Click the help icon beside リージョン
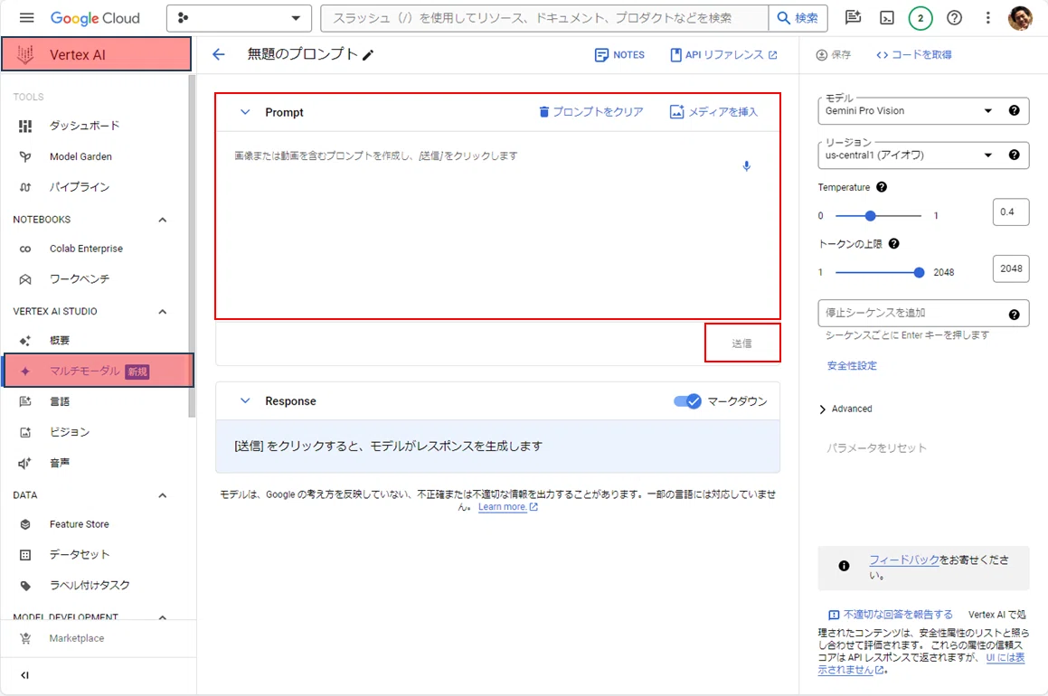The width and height of the screenshot is (1048, 696). click(x=1014, y=155)
